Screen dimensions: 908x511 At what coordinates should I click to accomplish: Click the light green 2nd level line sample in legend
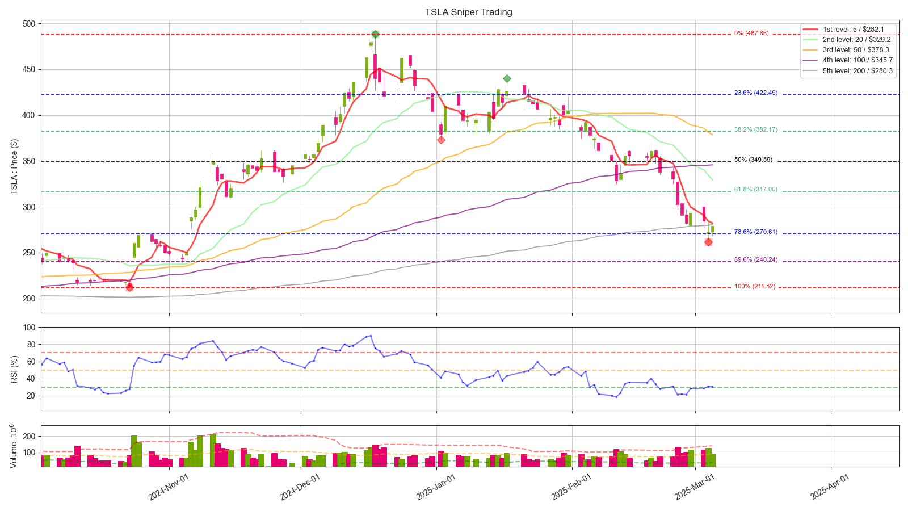(x=810, y=40)
